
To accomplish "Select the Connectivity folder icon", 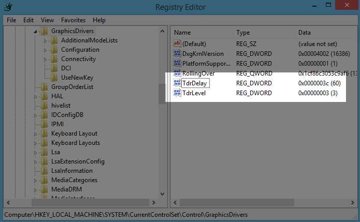I will coord(54,59).
